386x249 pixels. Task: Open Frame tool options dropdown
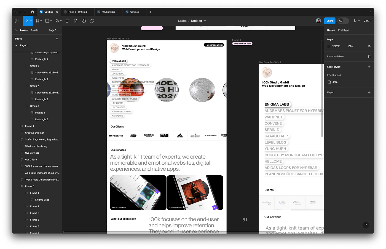tap(41, 21)
